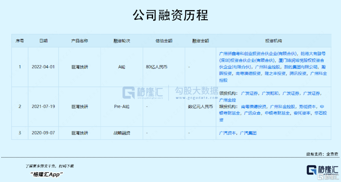Click the 格隆汇 logo in the footer
The width and height of the screenshot is (341, 182).
click(x=322, y=170)
